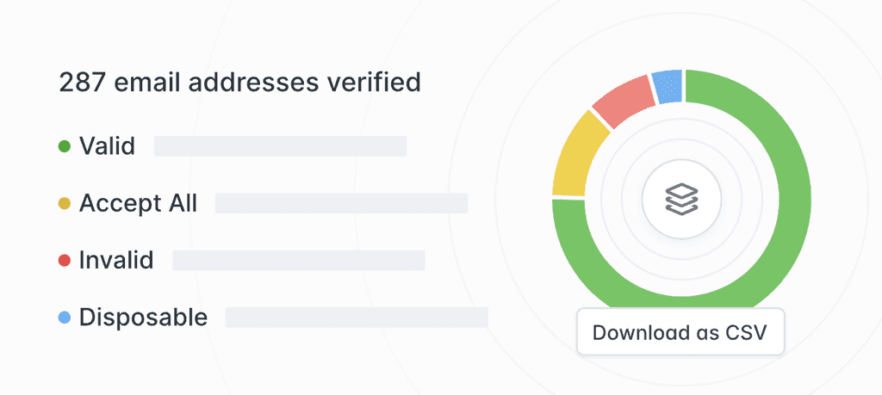Click the 287 email addresses verified heading
The height and width of the screenshot is (395, 882).
(x=239, y=83)
